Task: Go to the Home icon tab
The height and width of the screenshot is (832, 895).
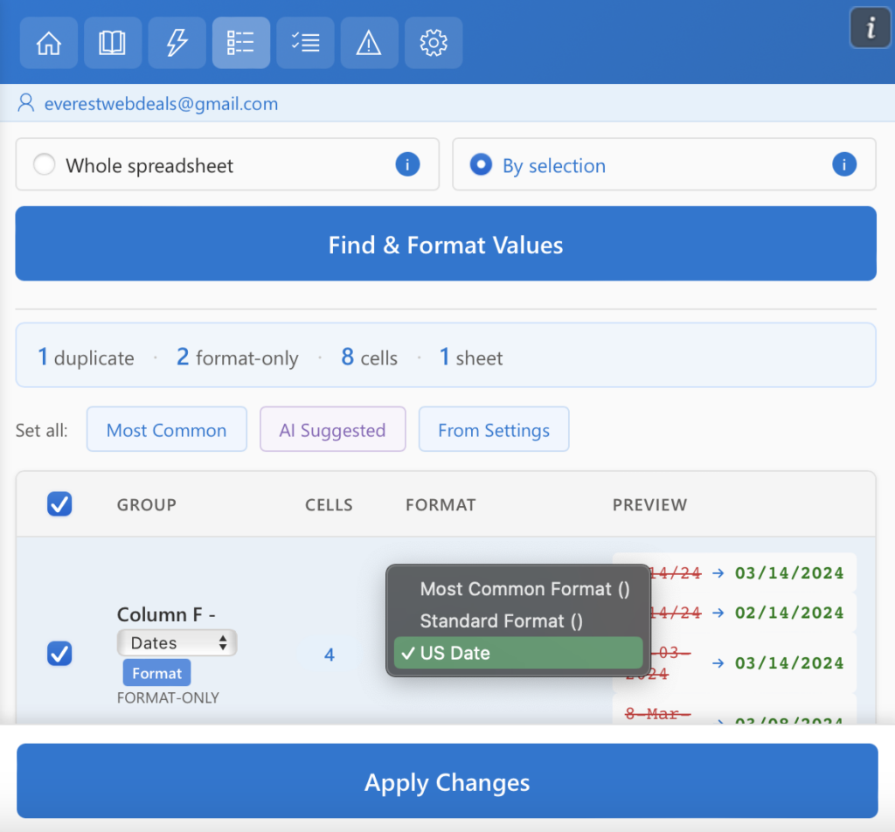Action: (49, 43)
